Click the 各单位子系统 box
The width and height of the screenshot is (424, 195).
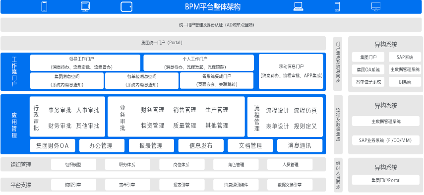[x=368, y=82]
